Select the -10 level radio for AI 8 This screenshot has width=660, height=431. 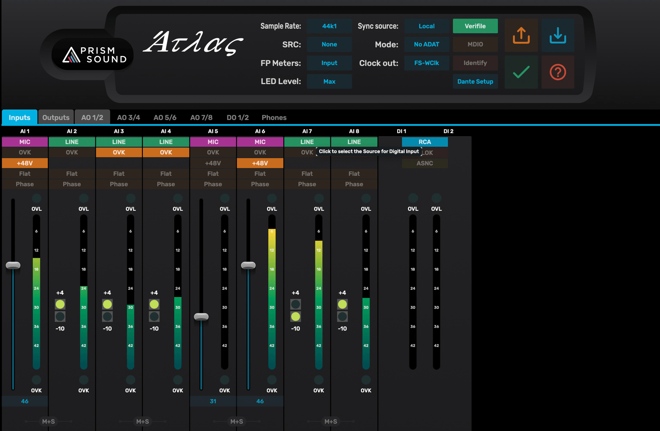click(343, 317)
